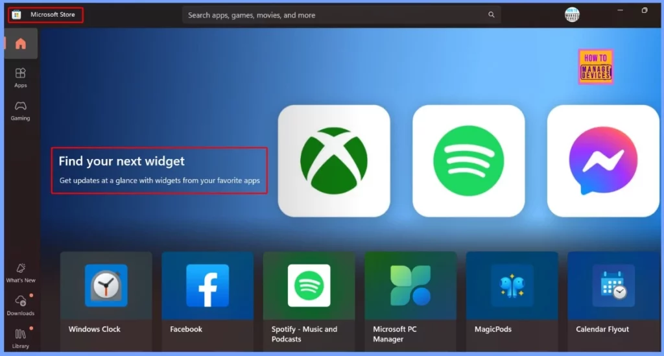Restore down the Microsoft Store window
Screen dimensions: 664x356
[x=645, y=10]
